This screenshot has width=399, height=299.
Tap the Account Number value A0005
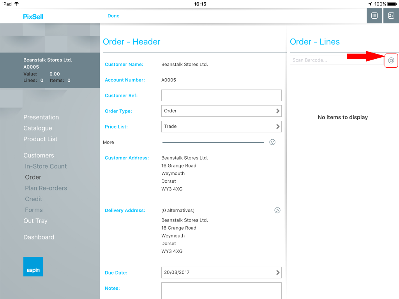(x=169, y=80)
